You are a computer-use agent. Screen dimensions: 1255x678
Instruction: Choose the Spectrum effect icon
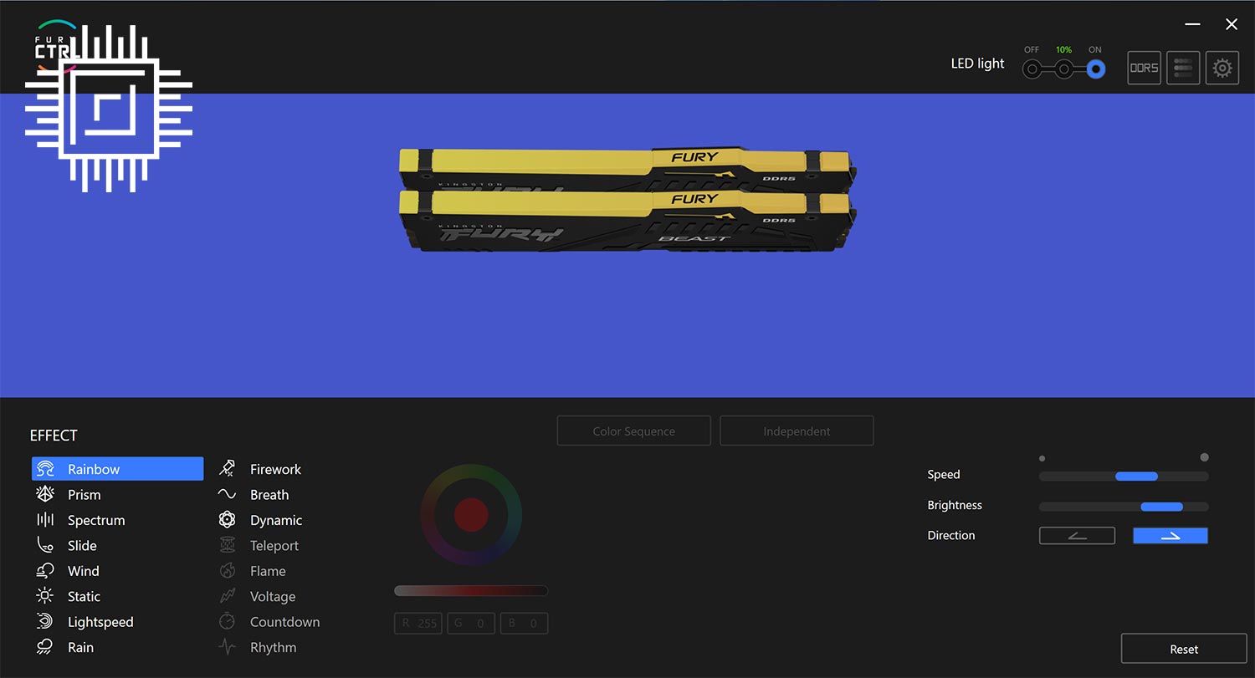pos(45,520)
